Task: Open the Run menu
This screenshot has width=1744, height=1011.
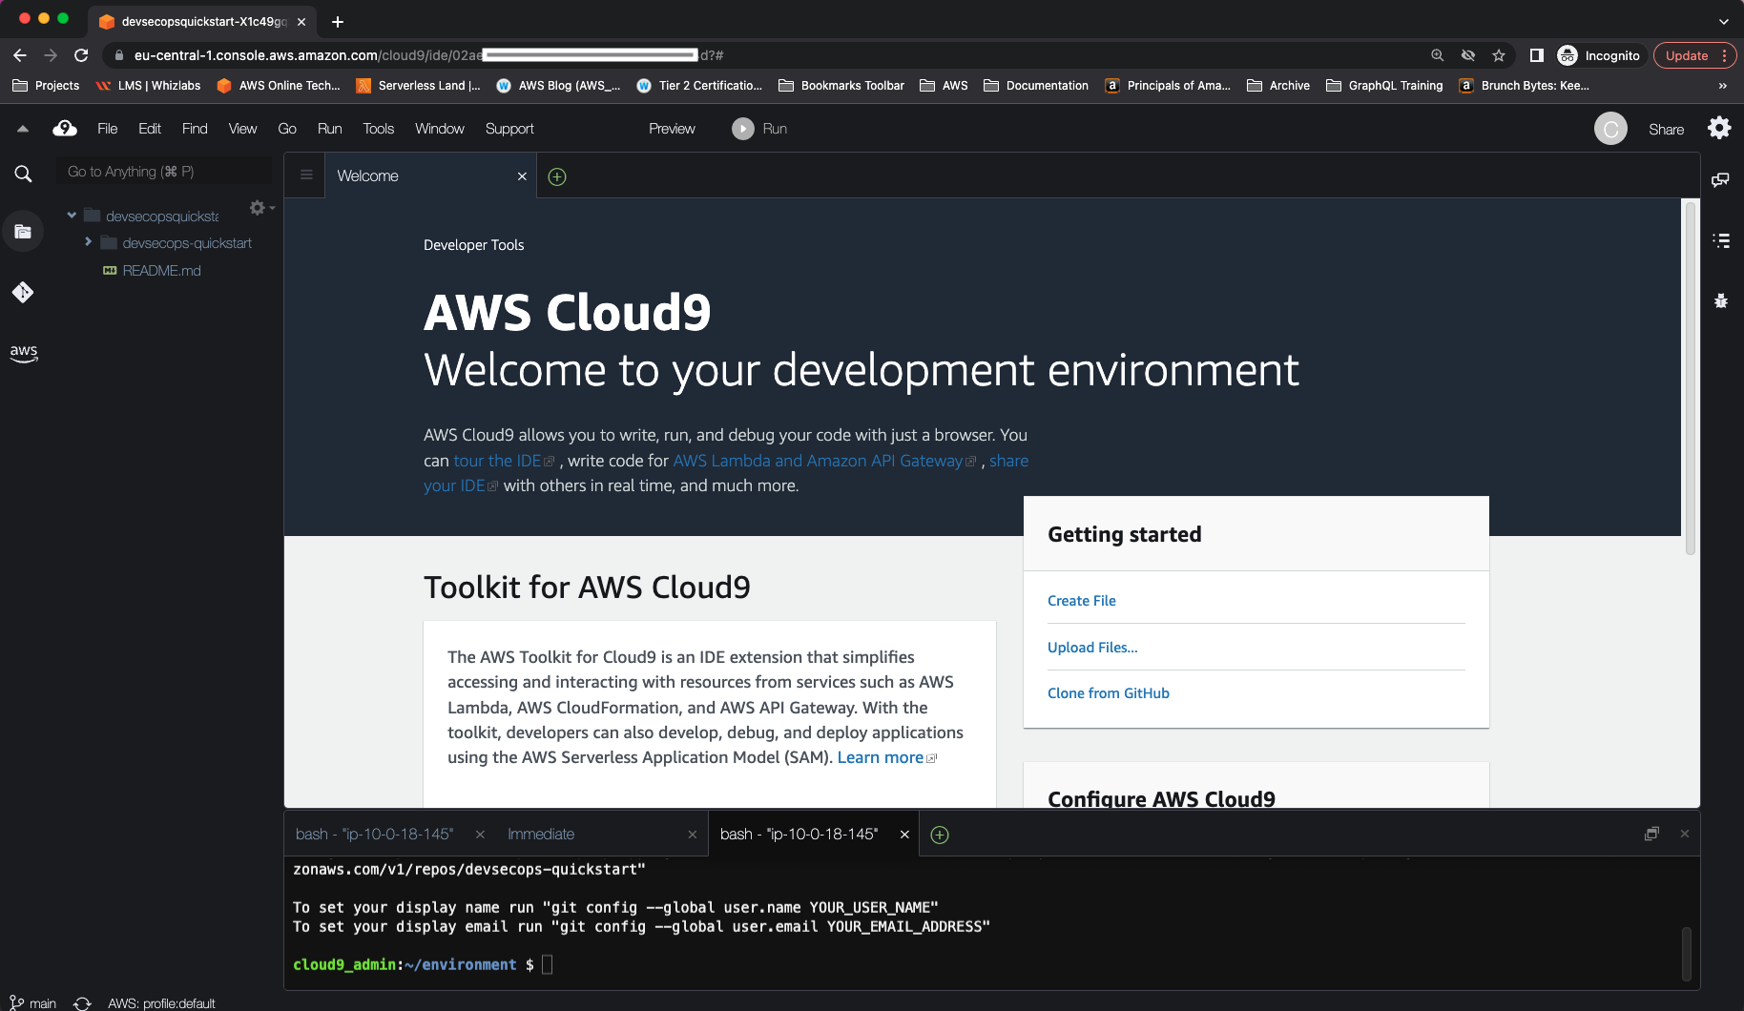Action: (x=329, y=129)
